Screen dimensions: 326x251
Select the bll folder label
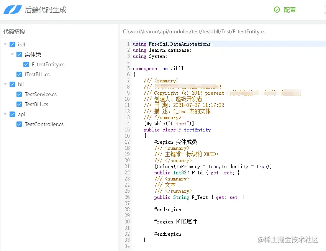(21, 84)
